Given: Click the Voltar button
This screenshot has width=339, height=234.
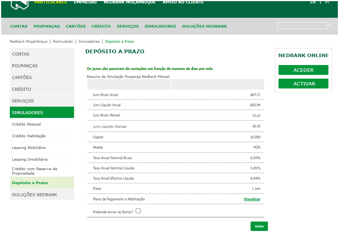Looking at the screenshot, I should point(259,226).
